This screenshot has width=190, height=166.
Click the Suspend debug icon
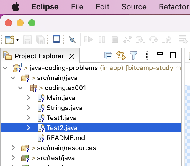[102, 40]
